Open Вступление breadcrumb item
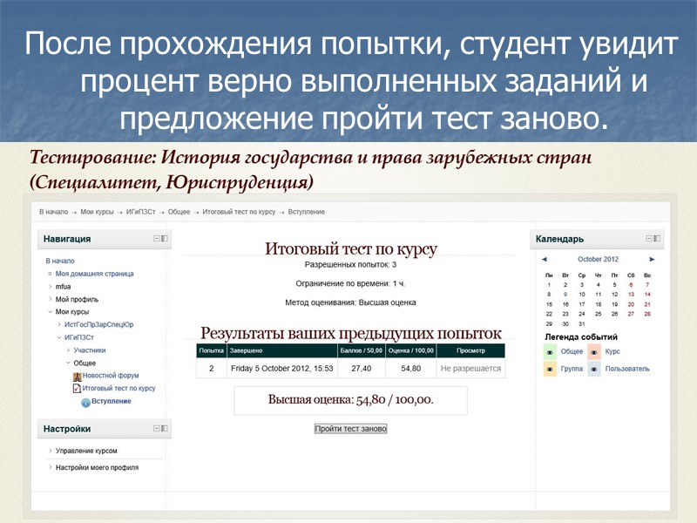Screen dimensions: 697x523 (x=307, y=212)
